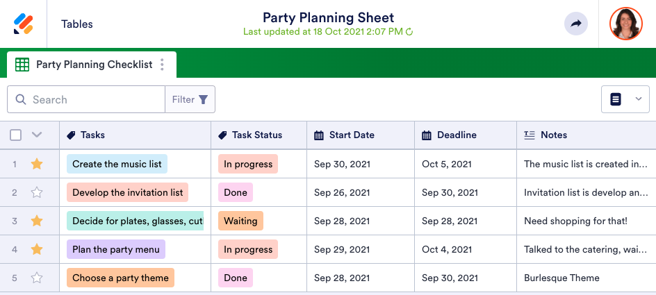Open the Tables menu item
This screenshot has width=656, height=295.
coord(77,24)
